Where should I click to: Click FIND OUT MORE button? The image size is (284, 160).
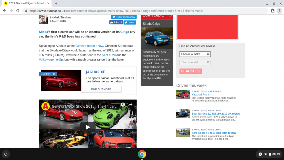click(101, 89)
